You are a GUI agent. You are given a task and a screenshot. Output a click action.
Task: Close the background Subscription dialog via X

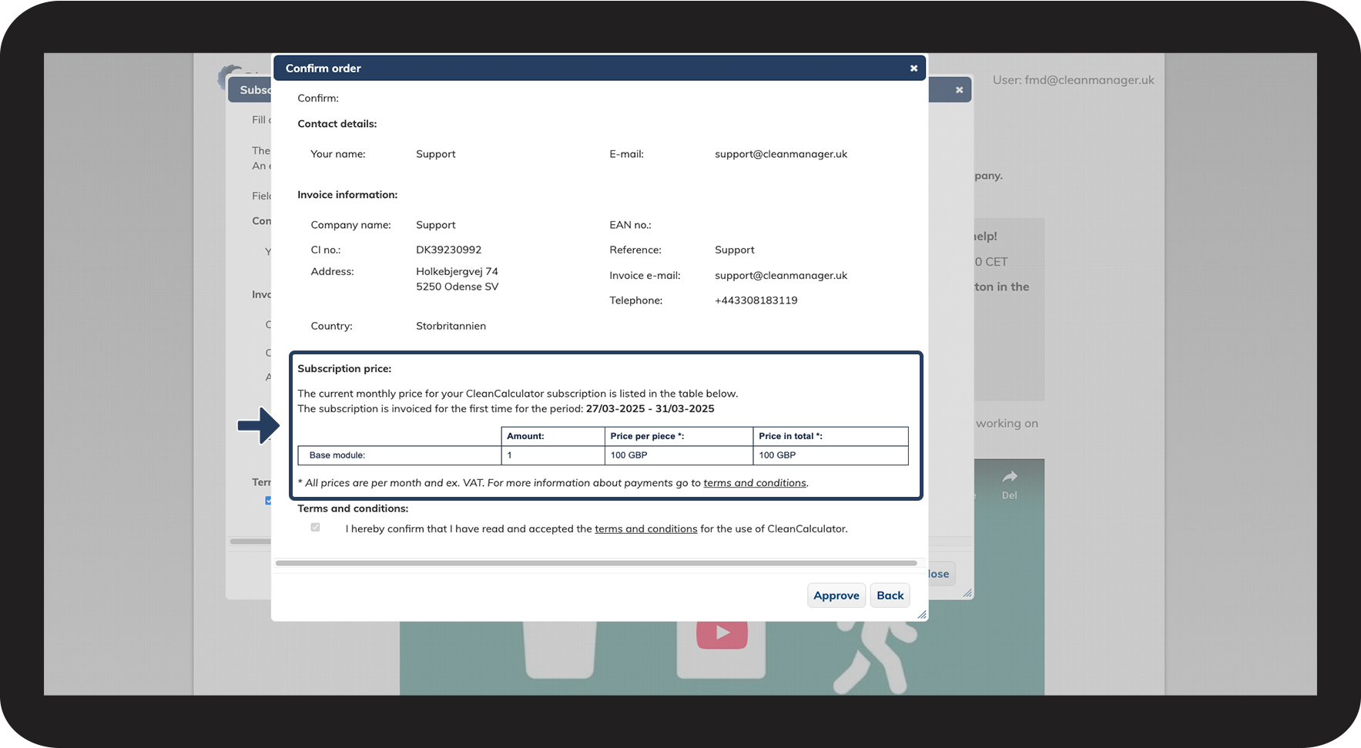[x=959, y=90]
